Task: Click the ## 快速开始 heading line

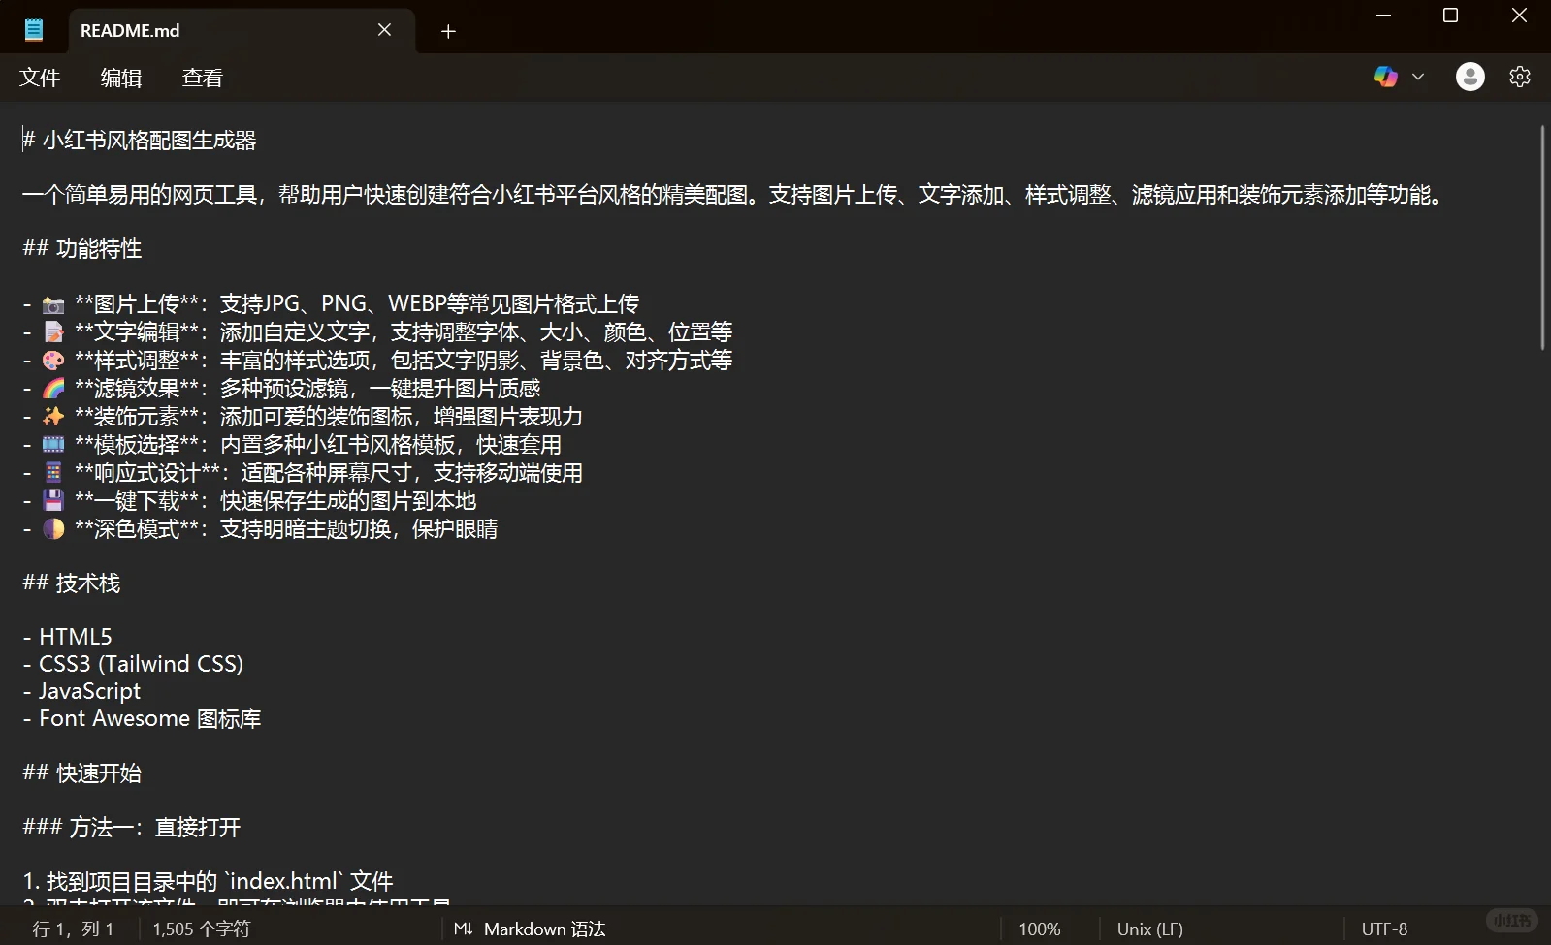Action: (82, 773)
